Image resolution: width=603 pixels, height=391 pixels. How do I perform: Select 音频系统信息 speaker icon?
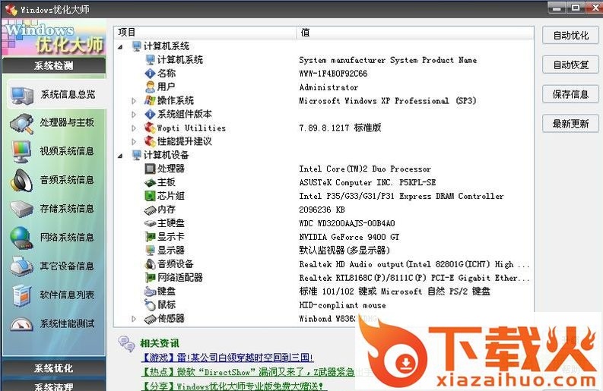pyautogui.click(x=21, y=180)
